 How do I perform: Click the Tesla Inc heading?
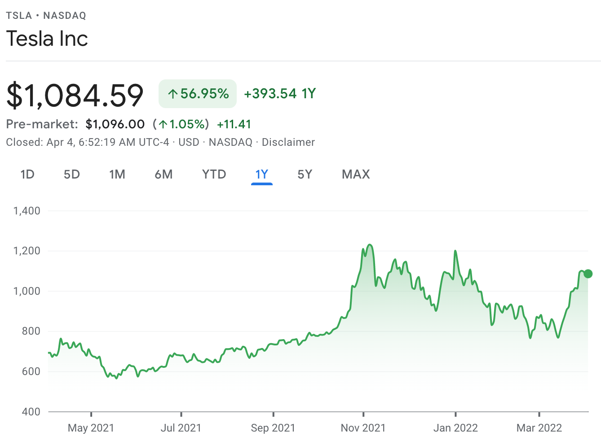47,39
